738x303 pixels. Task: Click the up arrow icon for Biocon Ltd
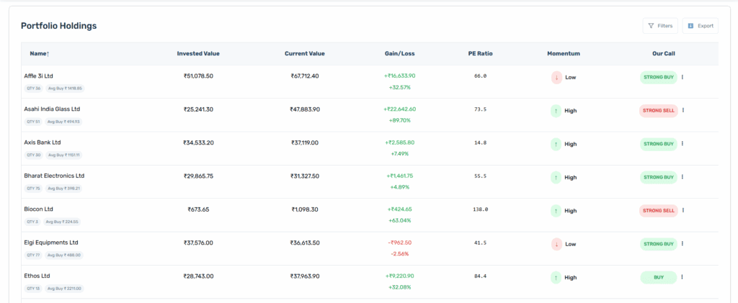click(556, 211)
